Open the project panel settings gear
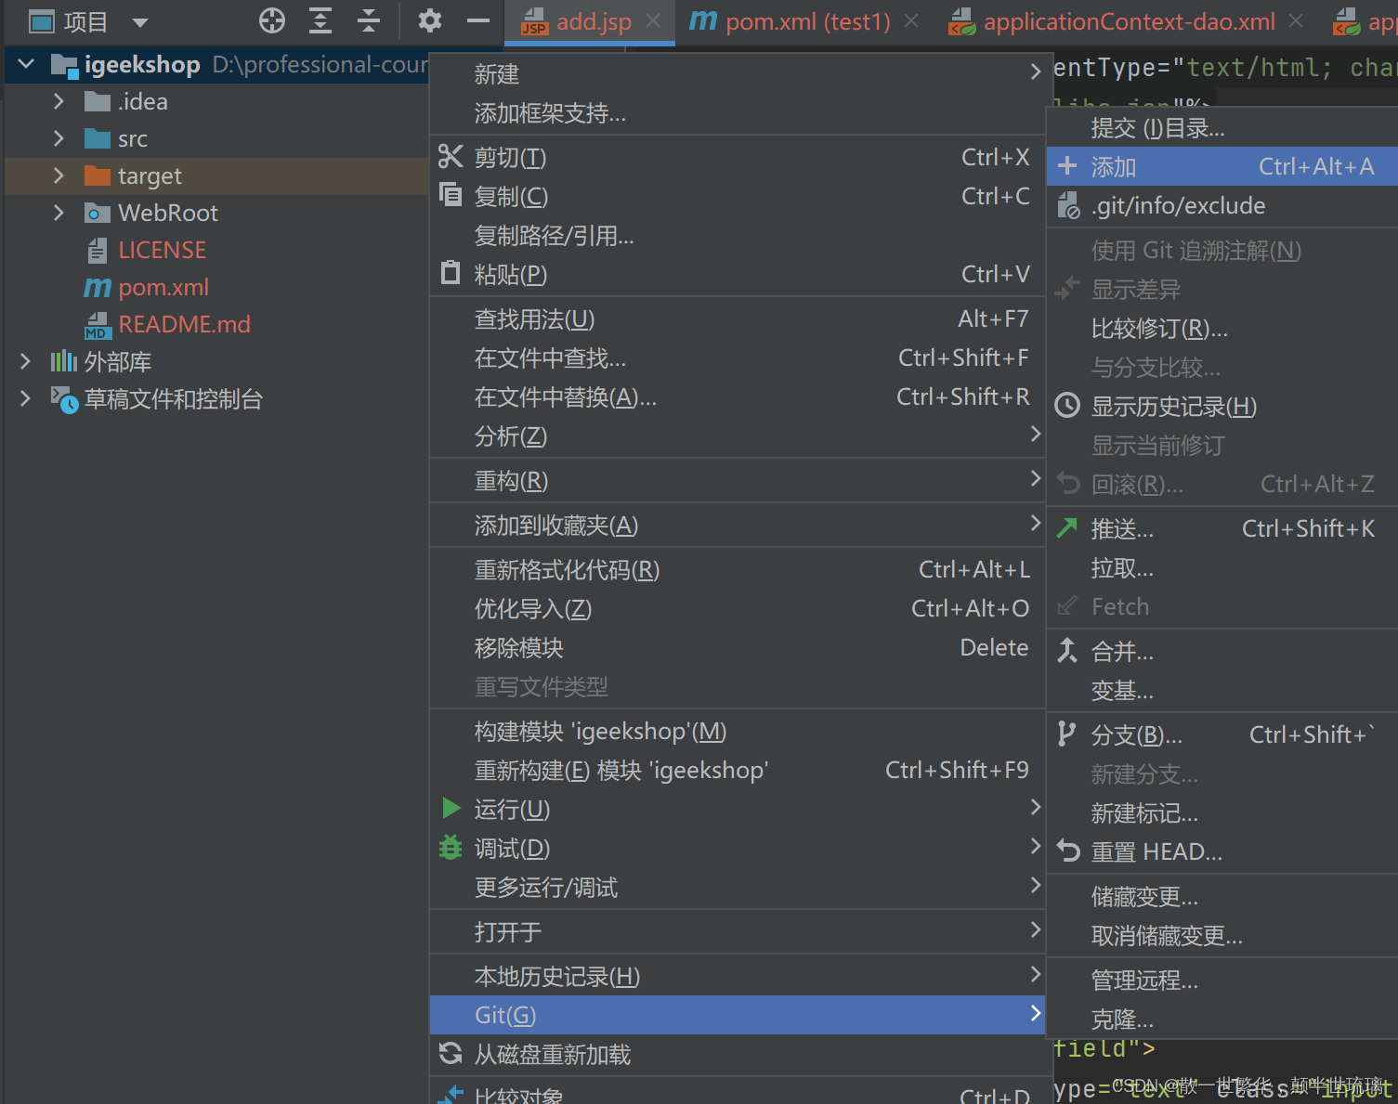The image size is (1398, 1104). [x=430, y=20]
